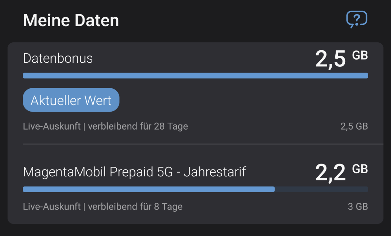
Task: Click the small 2,5 GB total value
Action: tap(354, 126)
